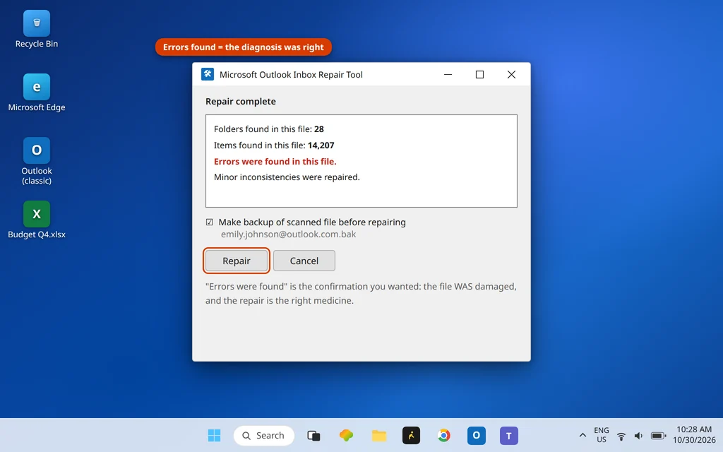Open the Copilot taskbar icon

[x=346, y=435]
